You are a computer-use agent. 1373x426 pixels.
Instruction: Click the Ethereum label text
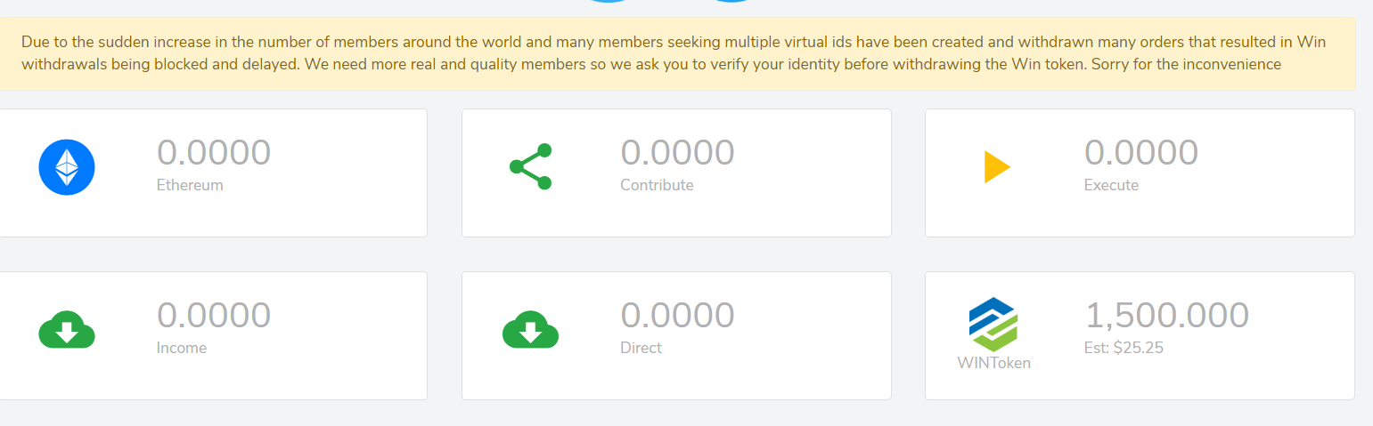pos(190,186)
